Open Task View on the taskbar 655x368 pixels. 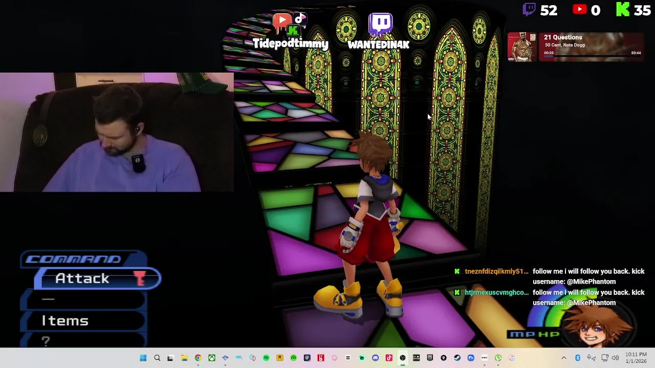coord(170,358)
